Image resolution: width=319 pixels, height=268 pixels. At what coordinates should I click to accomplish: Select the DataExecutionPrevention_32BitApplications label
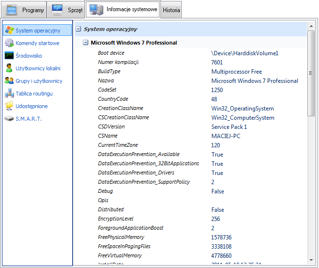(148, 163)
